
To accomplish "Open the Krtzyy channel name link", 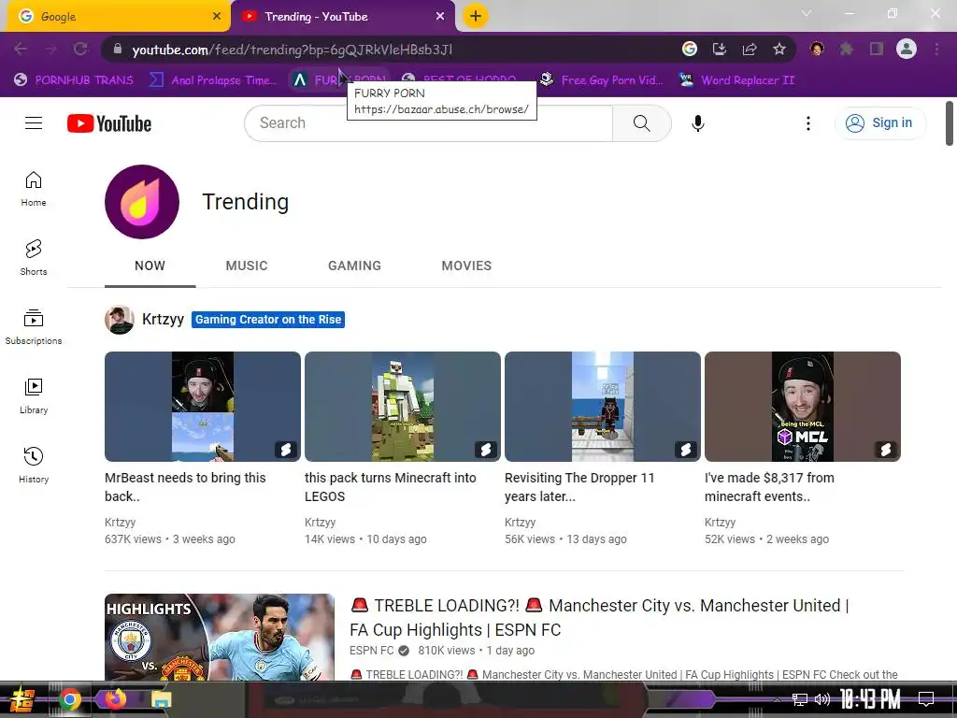I will [x=163, y=320].
